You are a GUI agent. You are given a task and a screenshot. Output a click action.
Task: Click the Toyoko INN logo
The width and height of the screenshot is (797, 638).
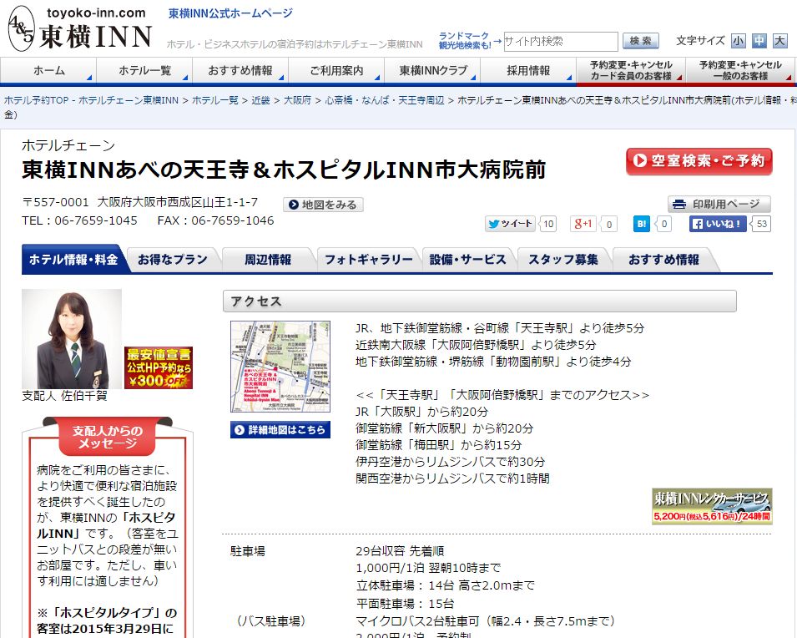click(80, 28)
